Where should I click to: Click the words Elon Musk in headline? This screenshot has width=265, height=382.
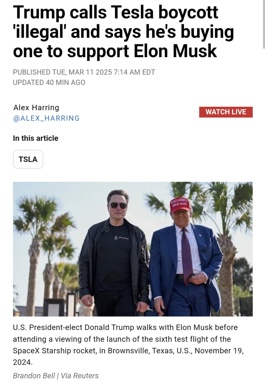(175, 51)
